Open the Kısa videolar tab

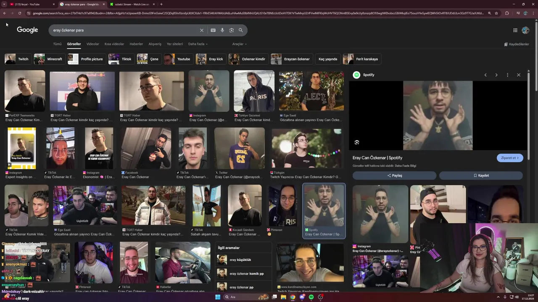point(114,44)
